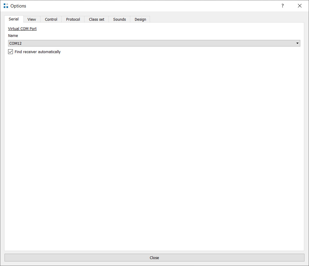Switch to the Serial tab
This screenshot has height=266, width=309.
point(14,19)
